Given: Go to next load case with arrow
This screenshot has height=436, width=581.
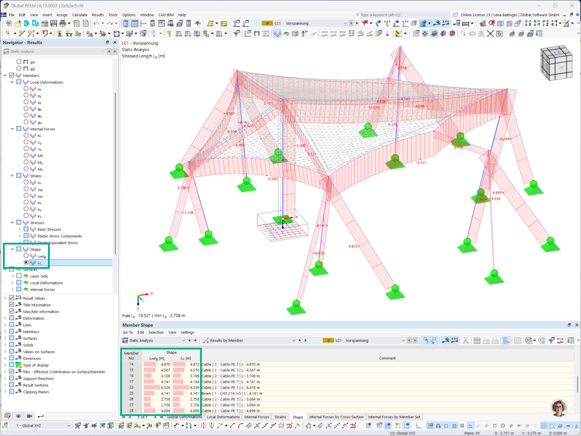Looking at the screenshot, I should point(357,23).
